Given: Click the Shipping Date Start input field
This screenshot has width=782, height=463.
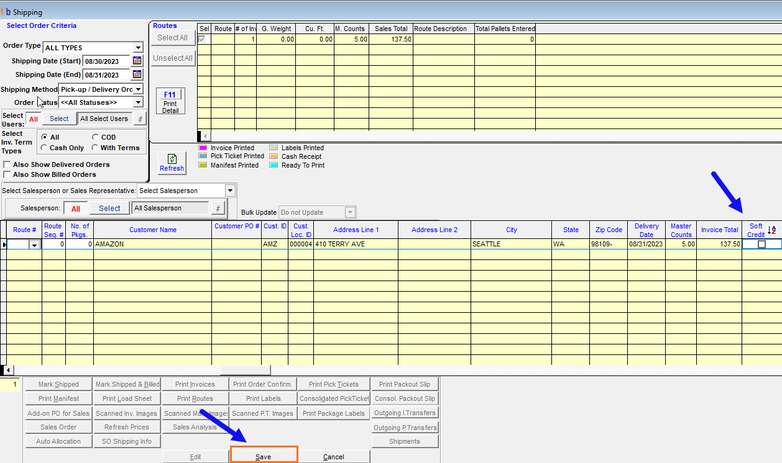Looking at the screenshot, I should click(106, 61).
